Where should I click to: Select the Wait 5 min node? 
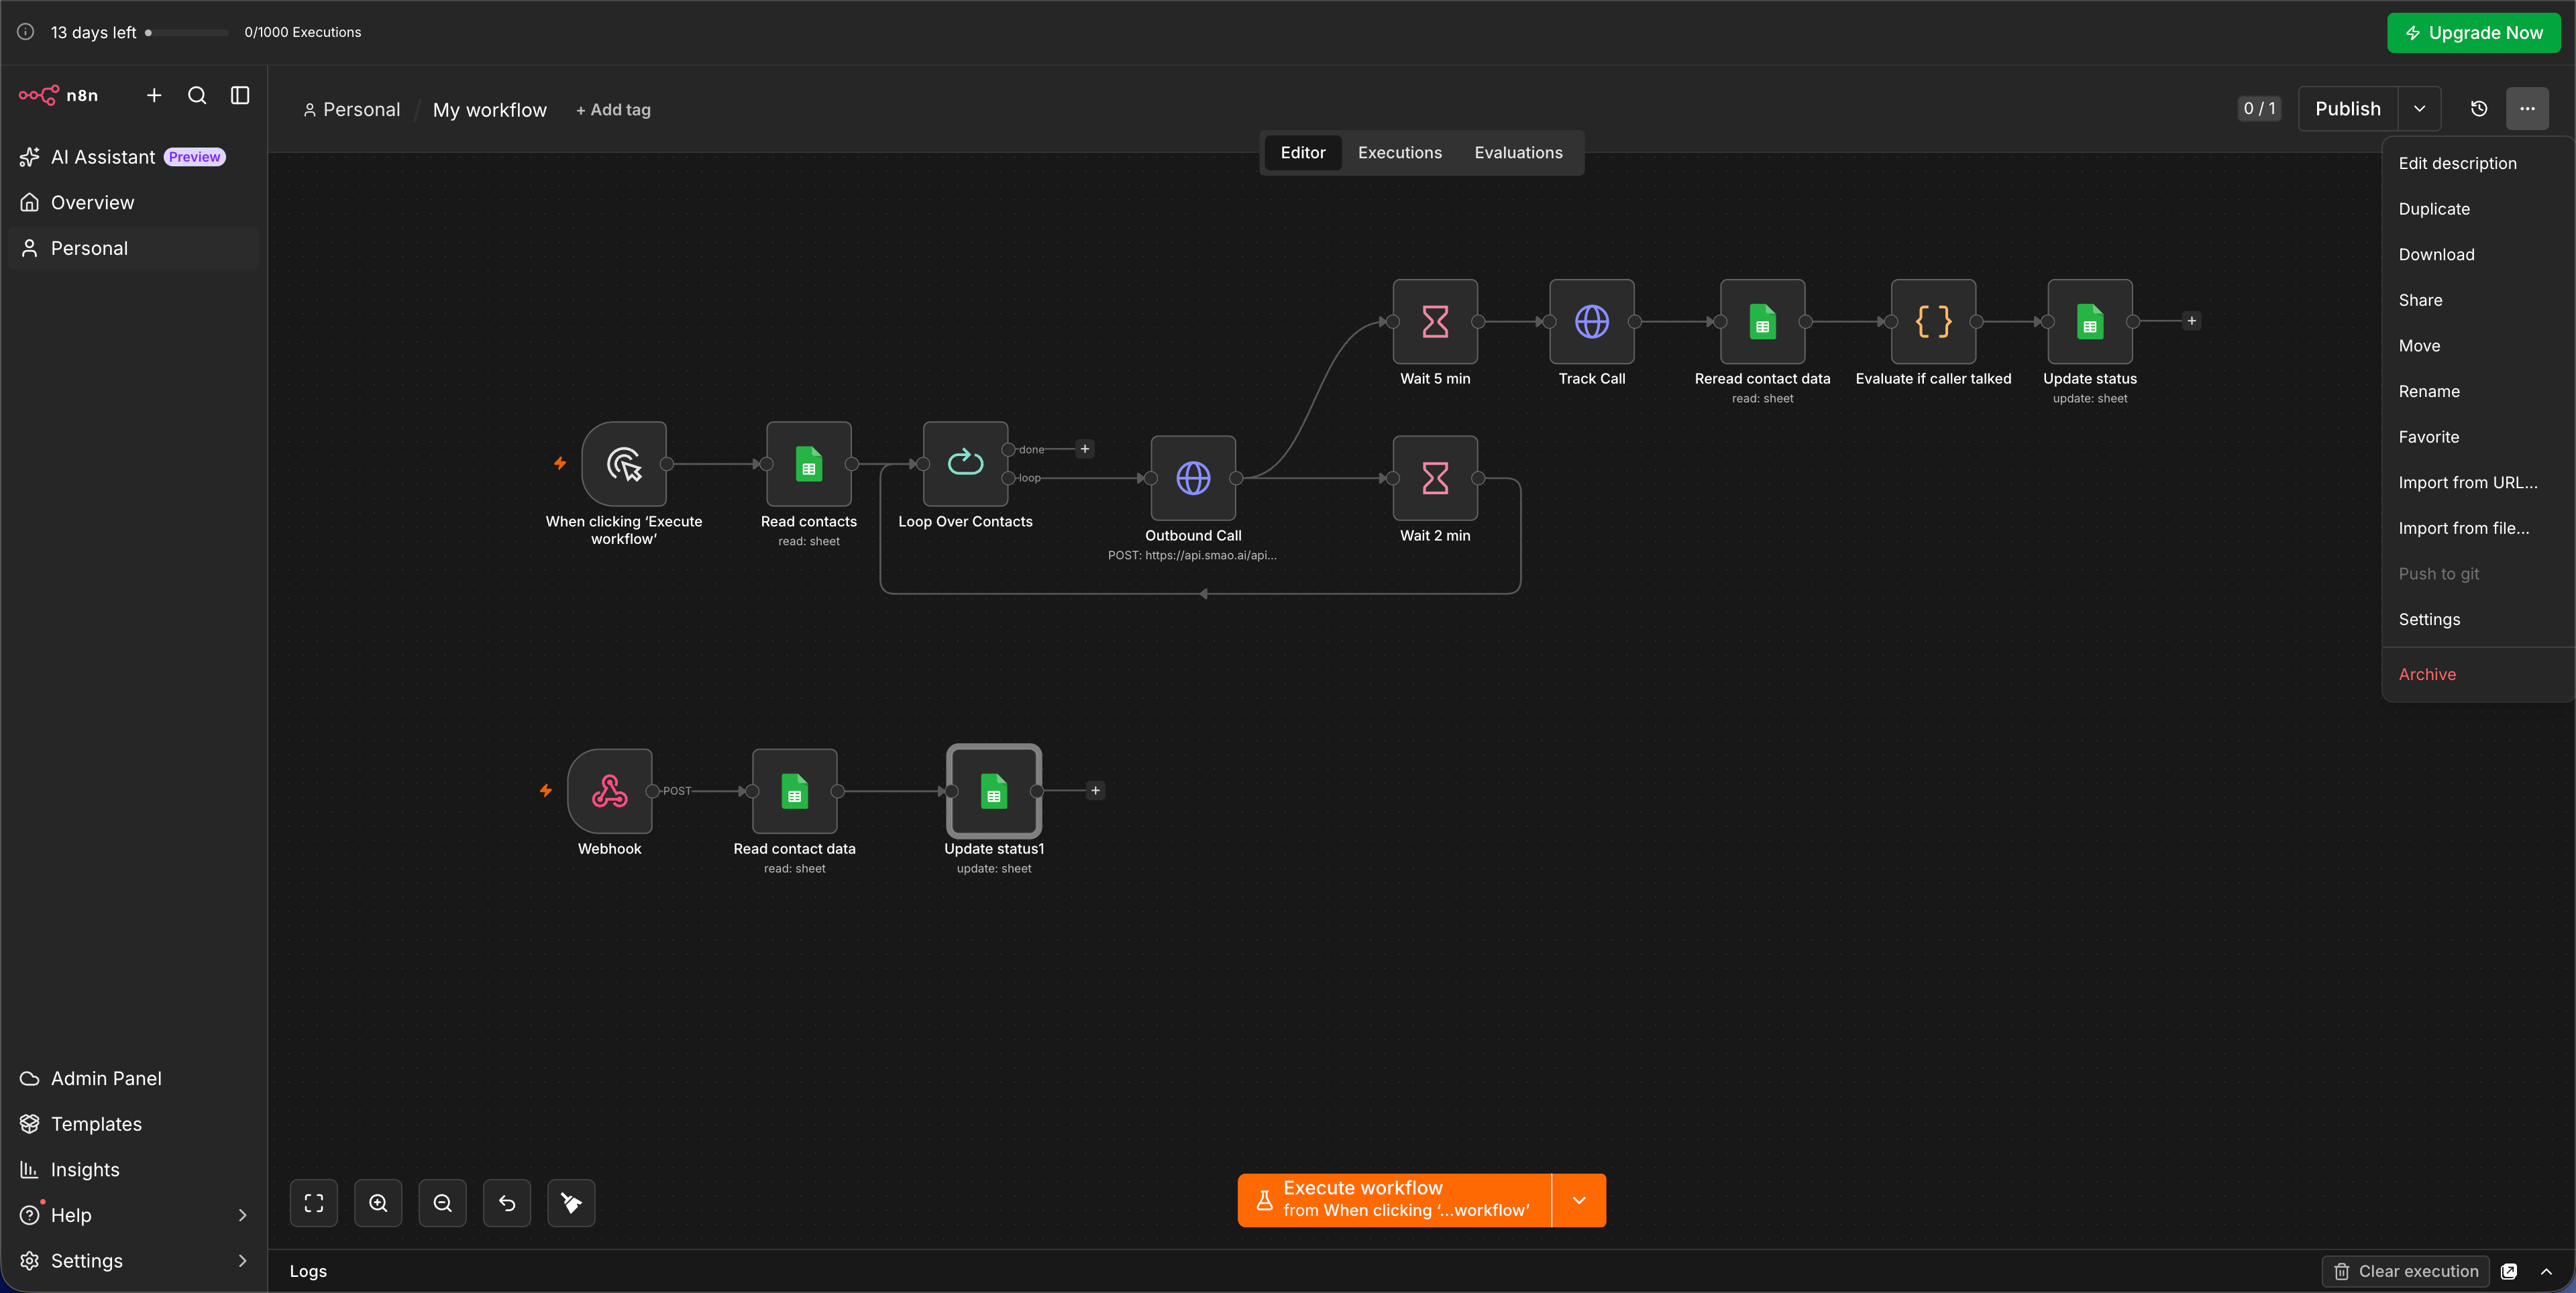tap(1435, 322)
